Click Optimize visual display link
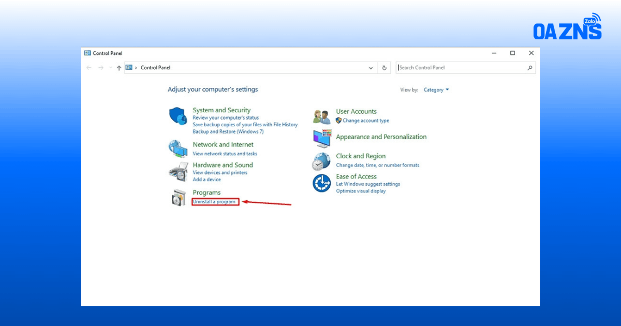Screen dimensions: 621x326 361,191
